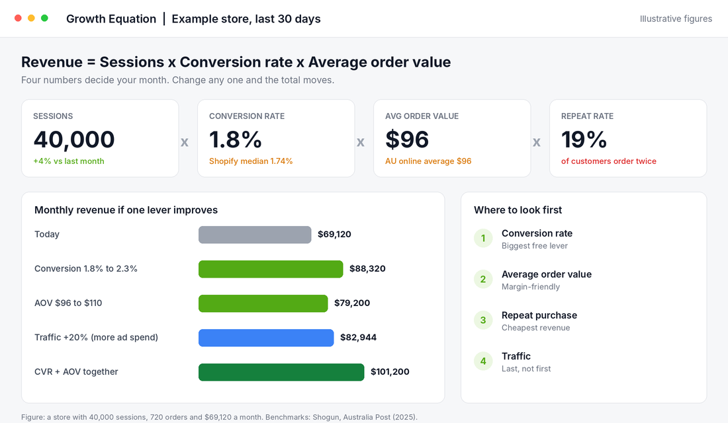
Task: Click the $69,120 value label
Action: click(x=334, y=235)
